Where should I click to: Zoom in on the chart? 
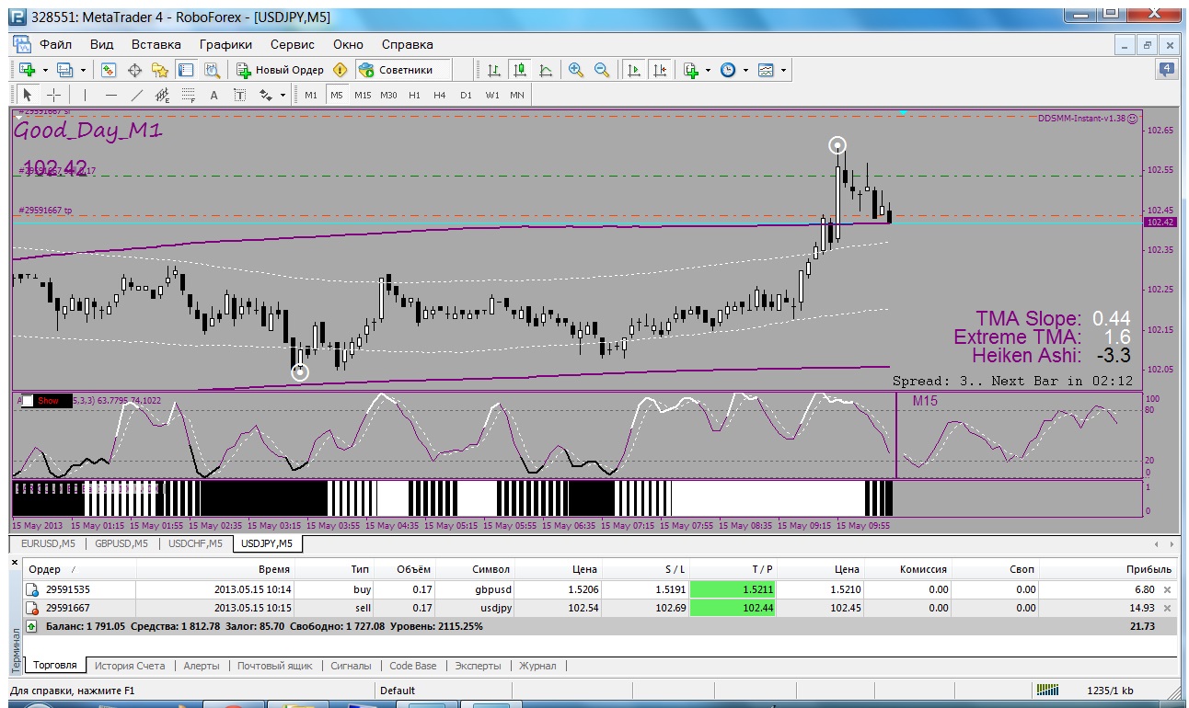[576, 70]
